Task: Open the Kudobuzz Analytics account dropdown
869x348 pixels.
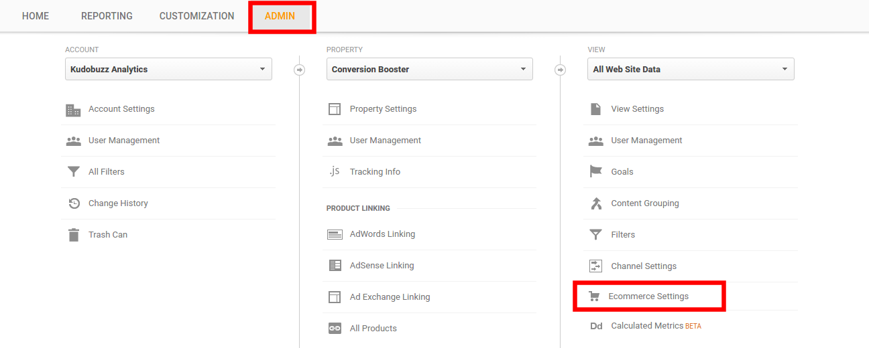Action: (x=168, y=69)
